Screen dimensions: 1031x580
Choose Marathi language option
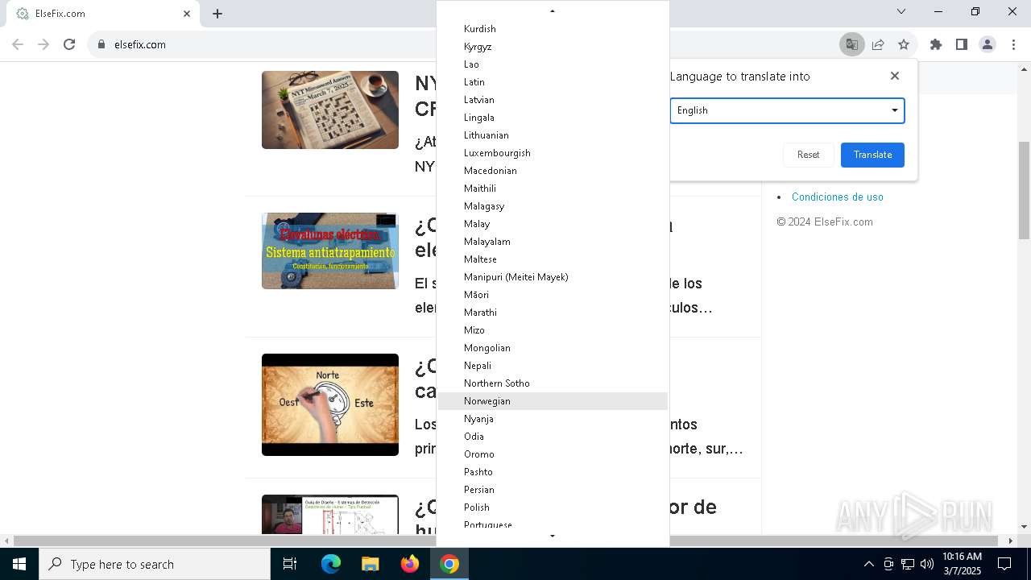(553, 313)
